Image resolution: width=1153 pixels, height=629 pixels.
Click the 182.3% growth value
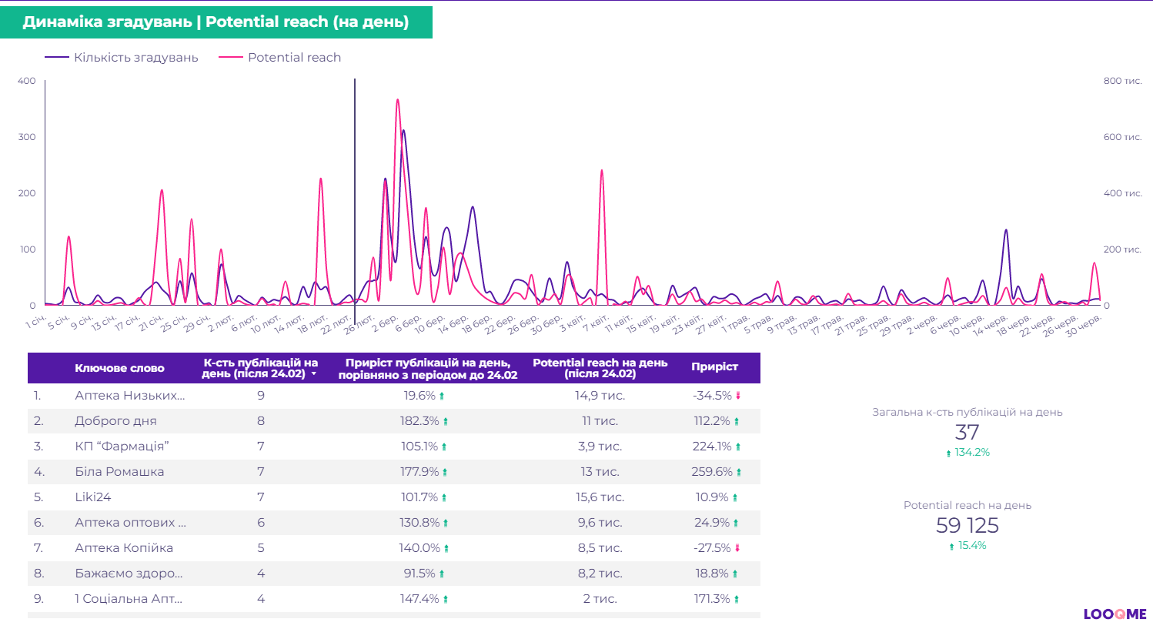(419, 421)
